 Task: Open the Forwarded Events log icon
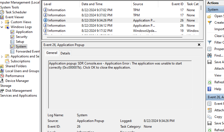pos(12,51)
